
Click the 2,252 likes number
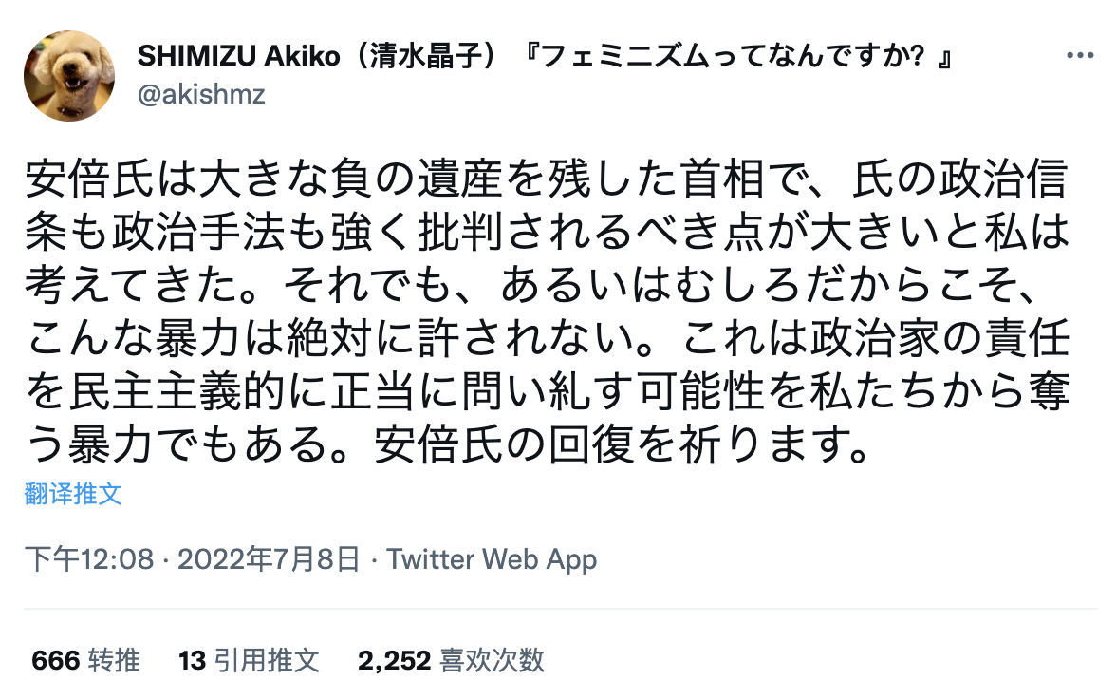click(x=395, y=660)
